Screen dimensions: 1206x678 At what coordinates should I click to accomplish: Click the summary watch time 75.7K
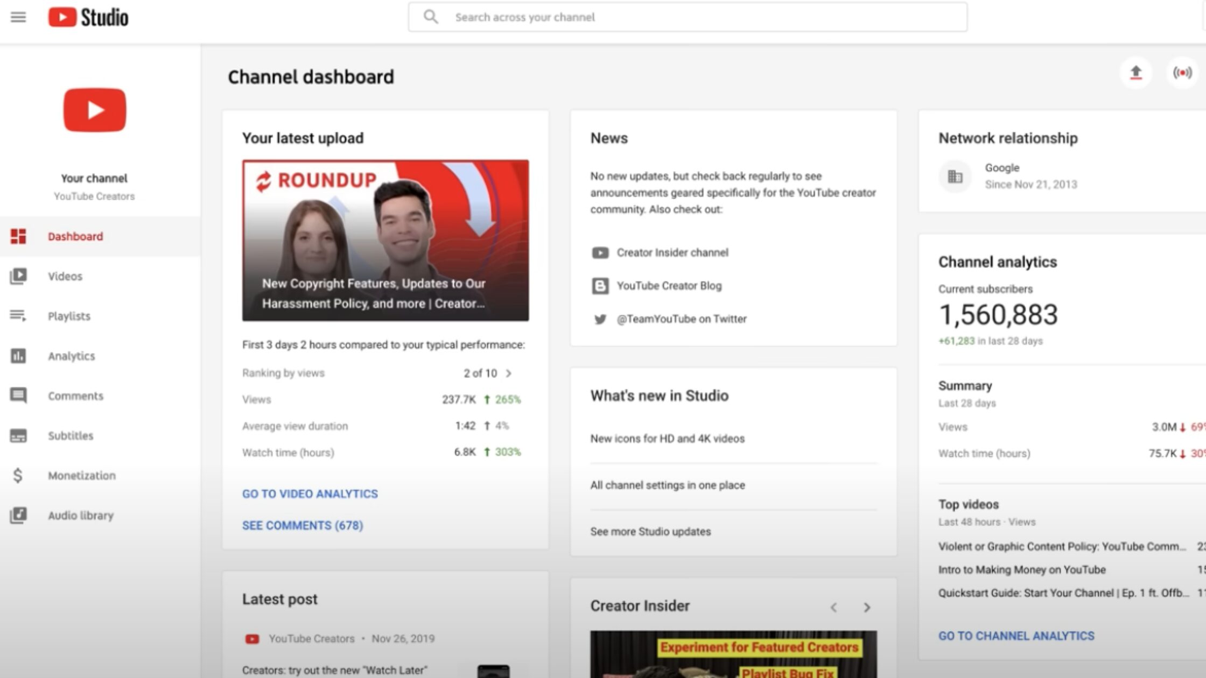pos(1162,453)
